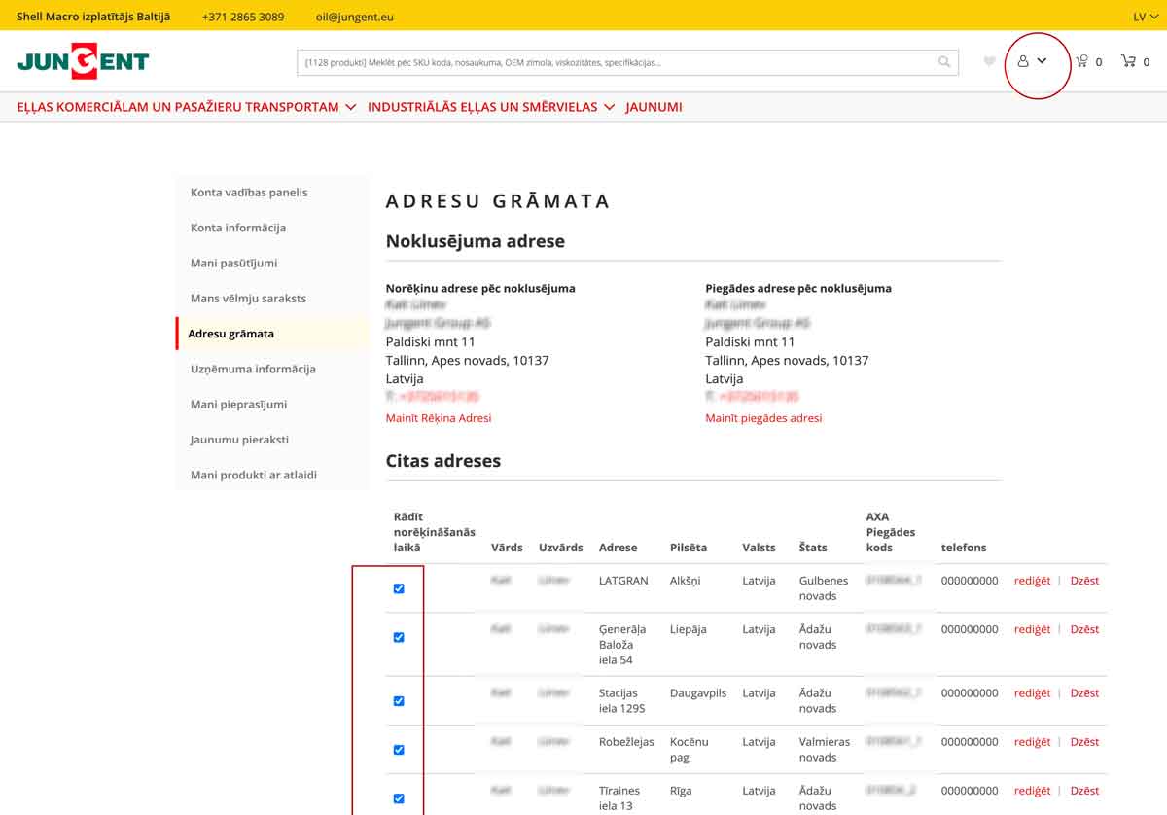The image size is (1167, 815).
Task: Expand the chevron beside the account icon
Action: (1042, 61)
